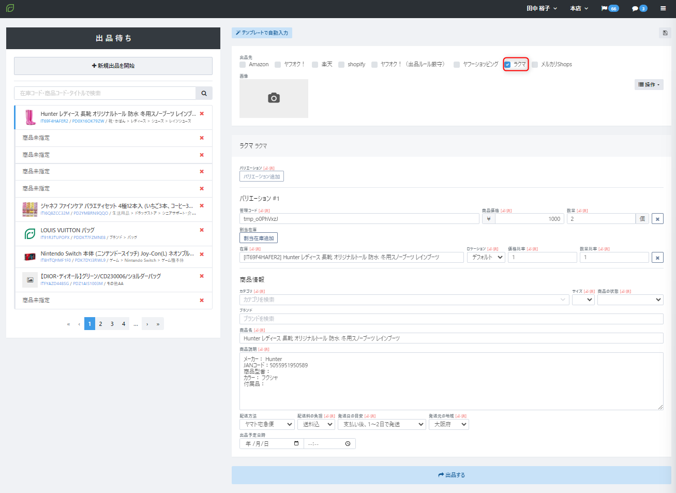676x493 pixels.
Task: Click the green leaf app logo
Action: (x=10, y=8)
